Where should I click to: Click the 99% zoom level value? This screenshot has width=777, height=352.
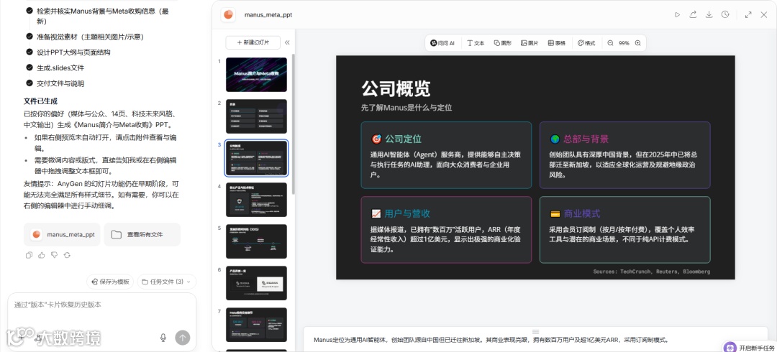[x=624, y=43]
